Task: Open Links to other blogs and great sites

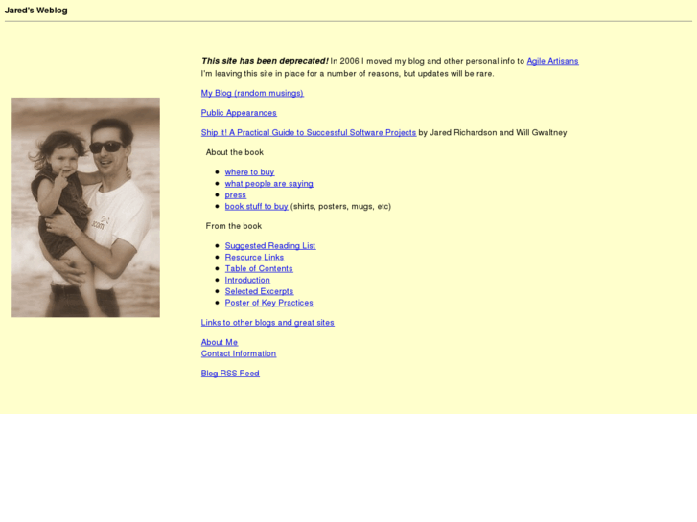Action: click(x=267, y=323)
